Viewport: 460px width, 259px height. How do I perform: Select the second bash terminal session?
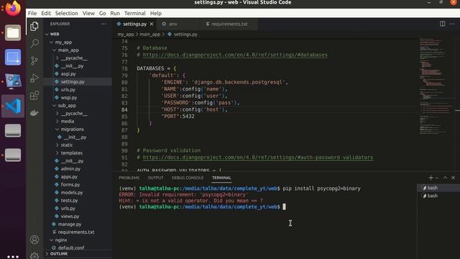[x=438, y=196]
